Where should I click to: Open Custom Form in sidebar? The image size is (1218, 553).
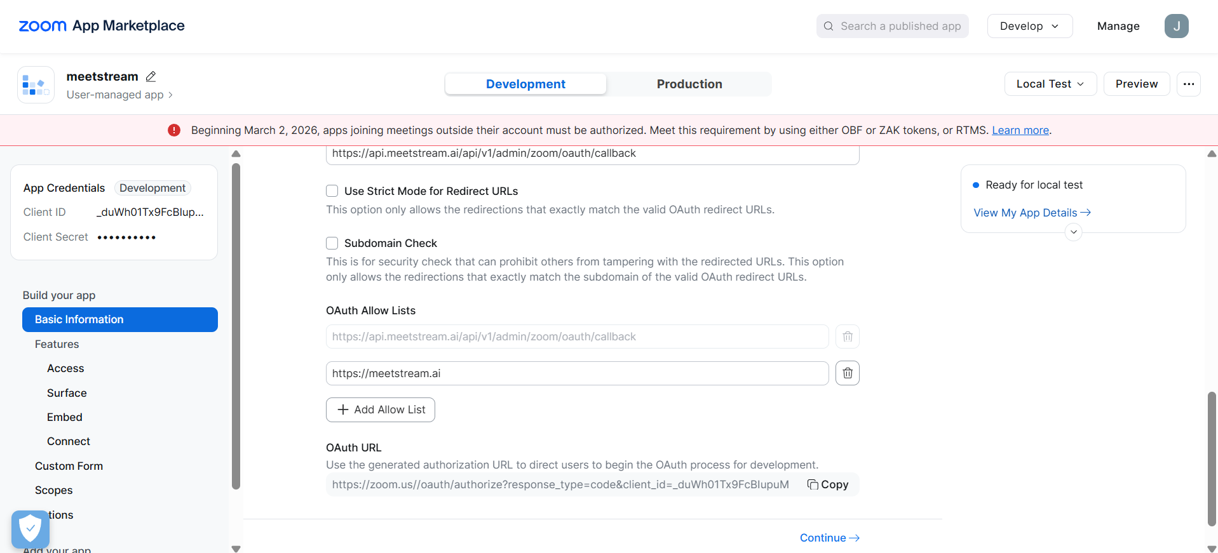[69, 466]
